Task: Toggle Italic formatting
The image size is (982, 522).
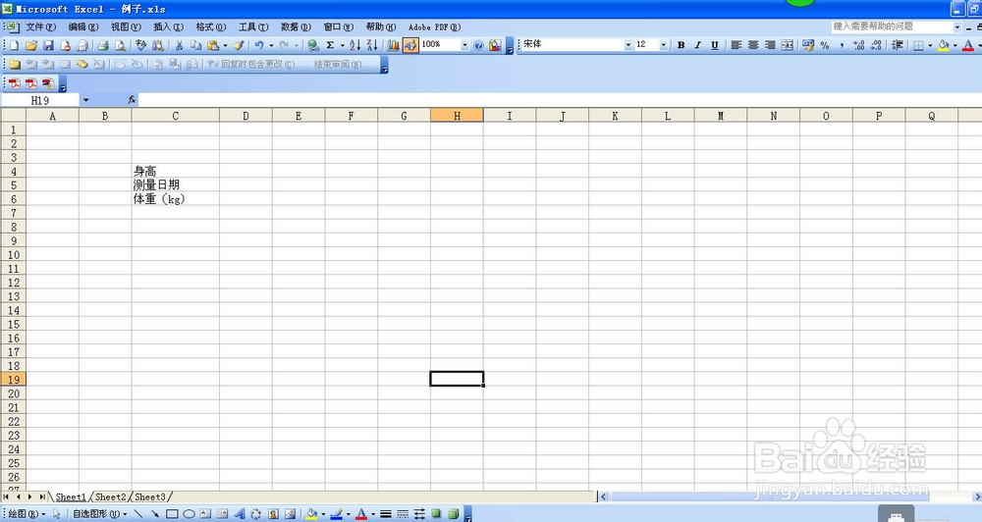Action: click(697, 45)
